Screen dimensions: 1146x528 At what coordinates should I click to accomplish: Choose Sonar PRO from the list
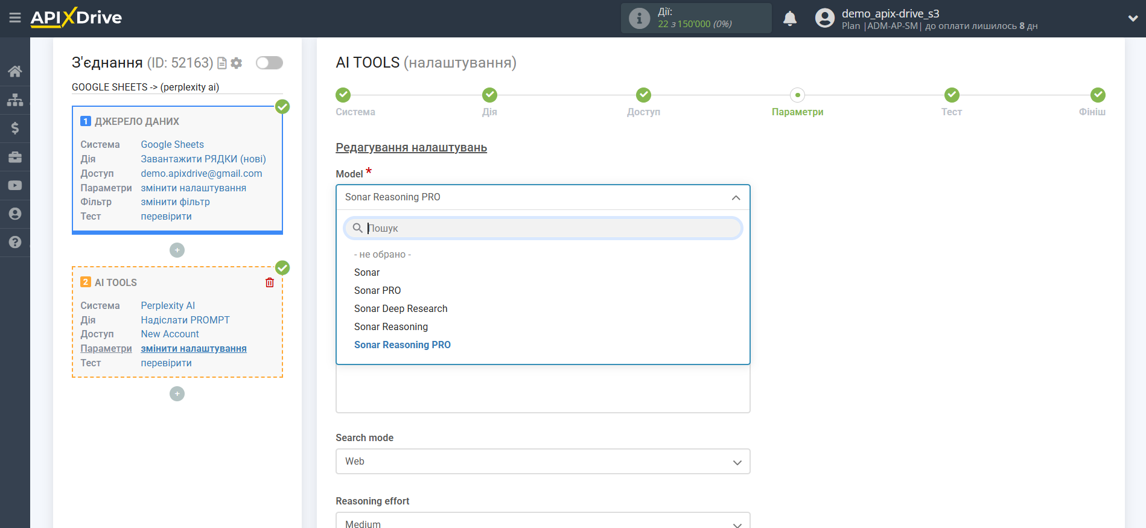377,291
